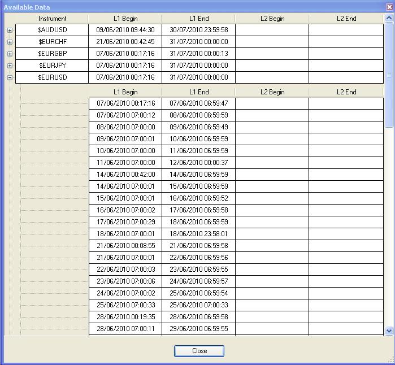Click the 16/06/2010 06:59:52 cell
Viewport: 395px width, 365px height.
(199, 198)
